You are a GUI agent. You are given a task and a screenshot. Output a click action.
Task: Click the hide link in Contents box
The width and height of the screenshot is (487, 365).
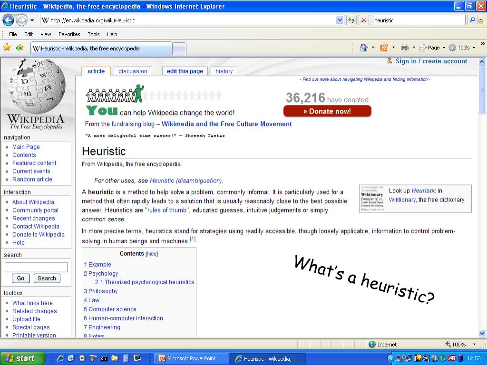point(152,254)
